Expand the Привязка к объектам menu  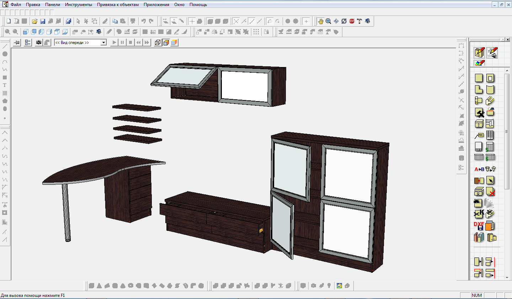[x=118, y=5]
